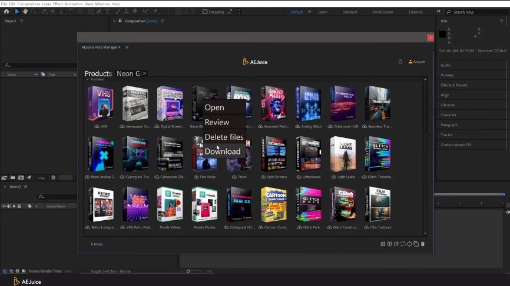
Task: Enable the Snapping checkbox
Action: tap(205, 12)
